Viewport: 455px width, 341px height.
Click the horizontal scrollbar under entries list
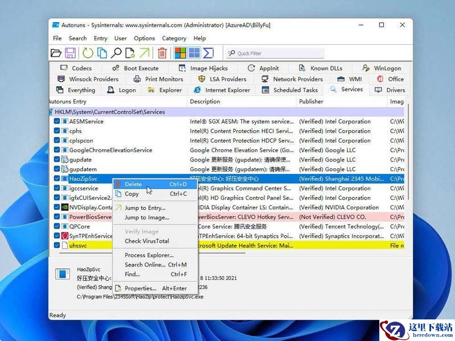(x=152, y=253)
